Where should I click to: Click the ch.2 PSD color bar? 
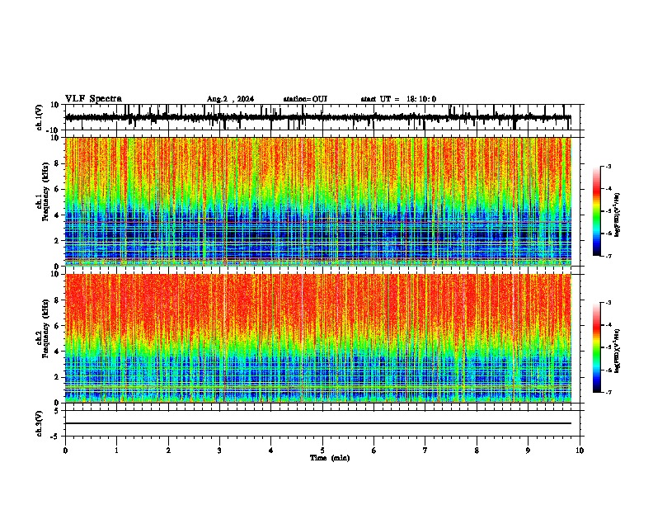pos(597,347)
